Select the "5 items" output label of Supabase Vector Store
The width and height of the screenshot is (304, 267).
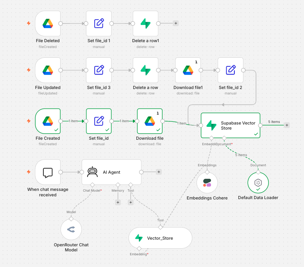click(274, 121)
